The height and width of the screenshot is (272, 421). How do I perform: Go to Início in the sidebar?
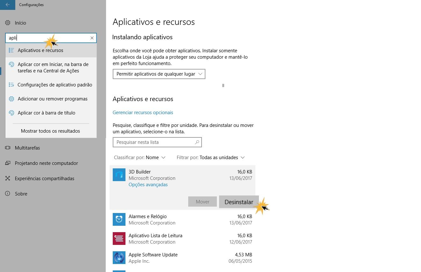[20, 23]
